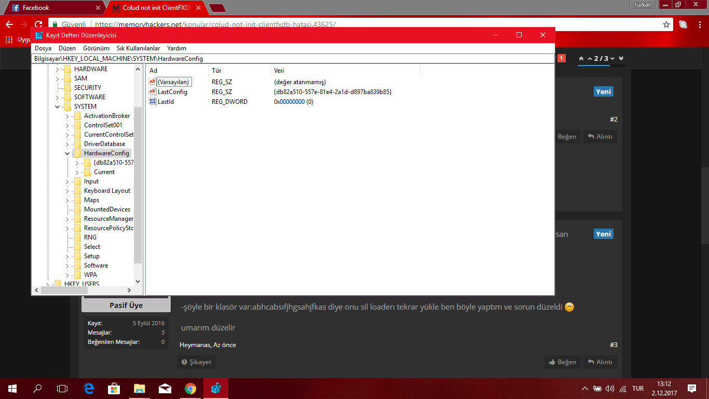Select the RNG folder icon

coord(77,237)
